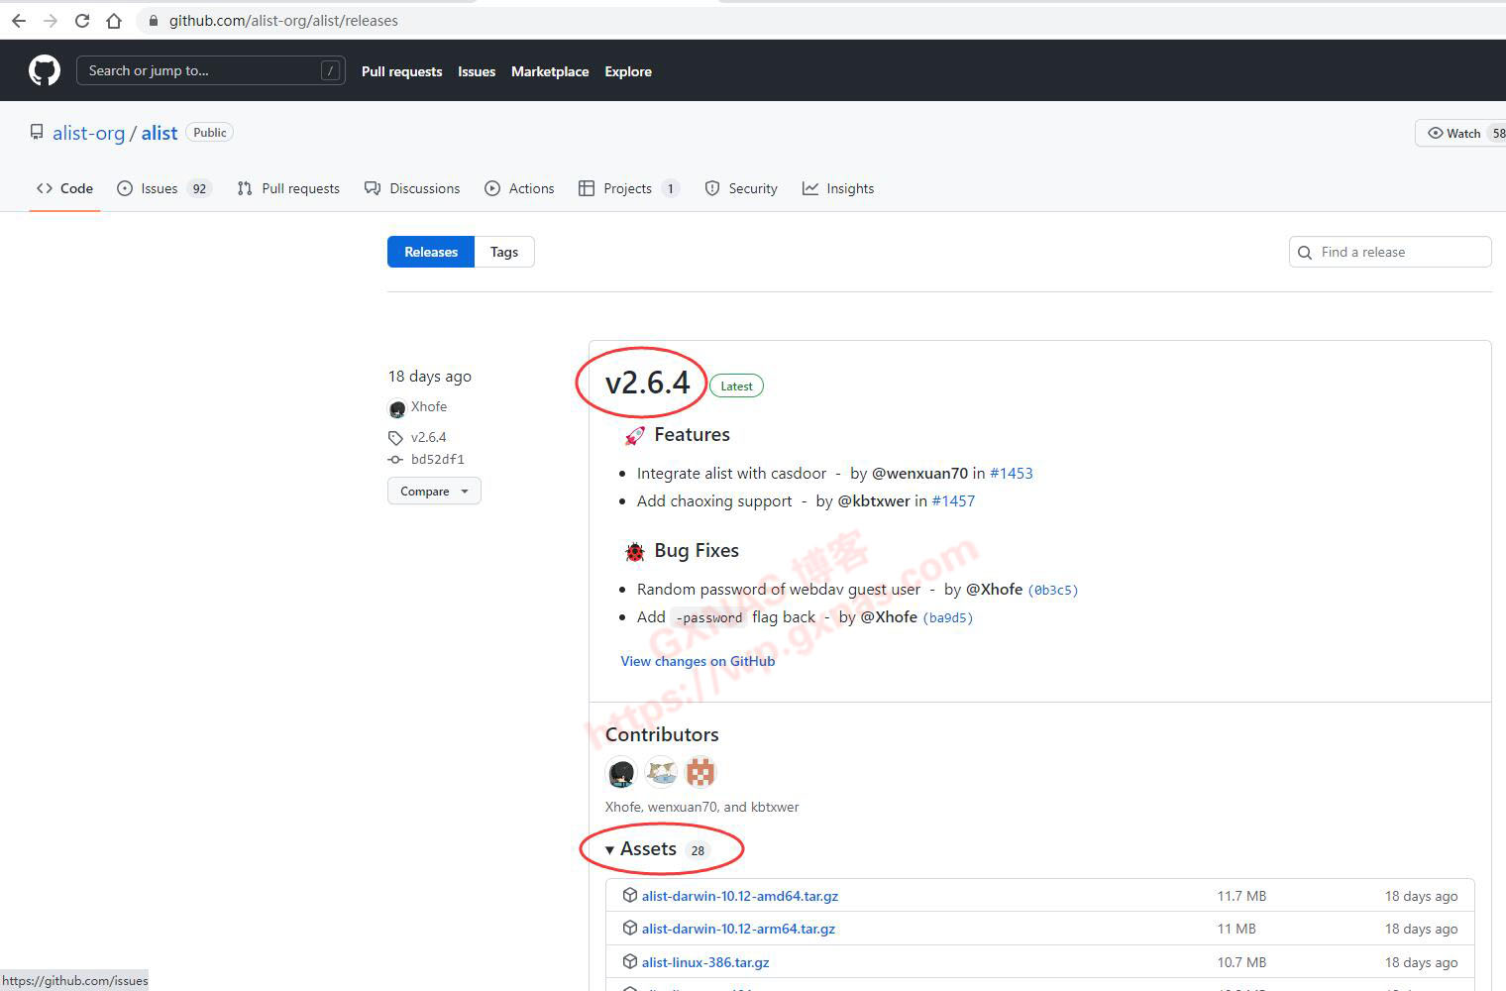Open Marketplace in the top navigation
This screenshot has width=1506, height=991.
coord(550,71)
